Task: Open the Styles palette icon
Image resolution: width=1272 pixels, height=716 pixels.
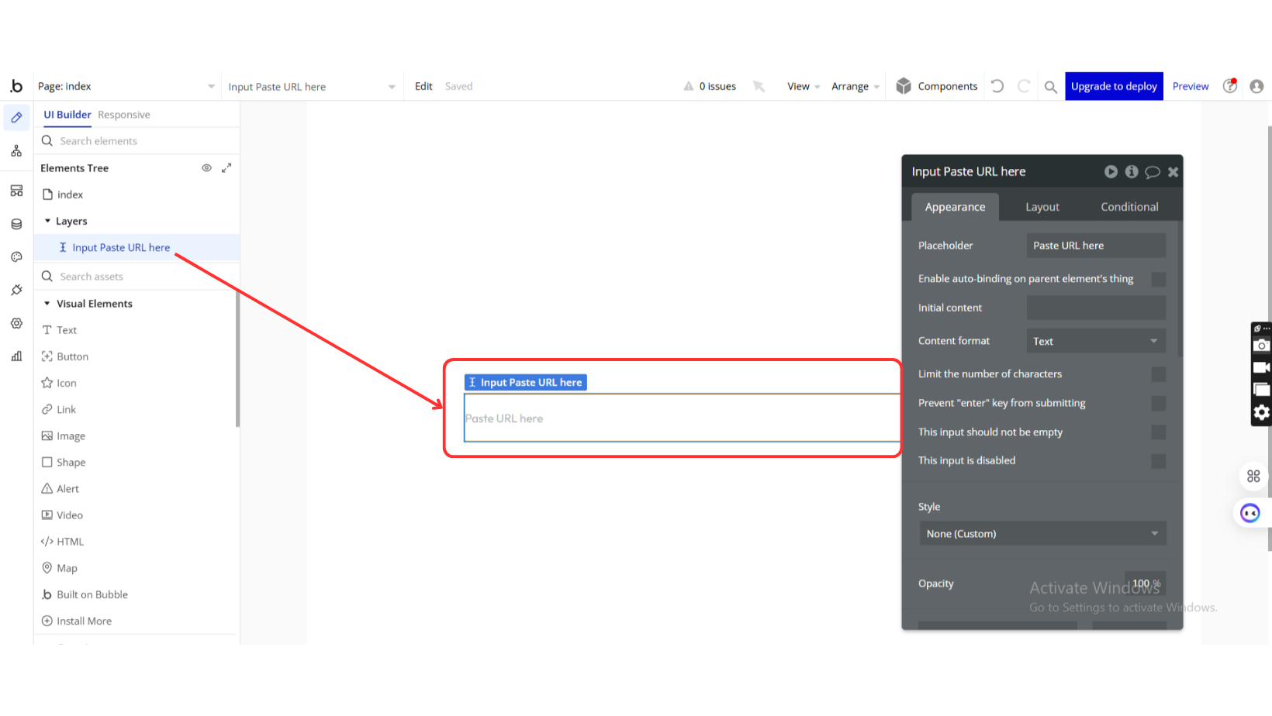Action: (x=16, y=257)
